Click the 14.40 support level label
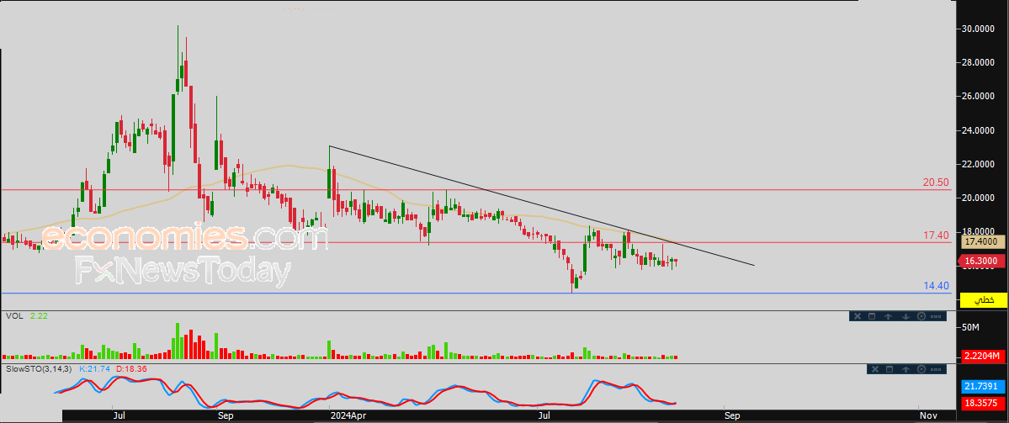The width and height of the screenshot is (1009, 423). (x=936, y=285)
